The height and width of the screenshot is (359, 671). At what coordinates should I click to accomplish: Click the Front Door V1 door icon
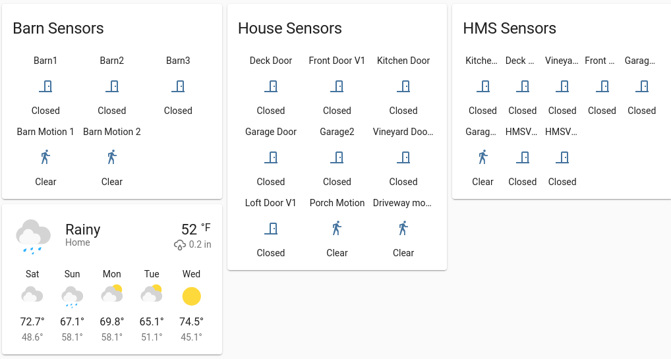[337, 86]
